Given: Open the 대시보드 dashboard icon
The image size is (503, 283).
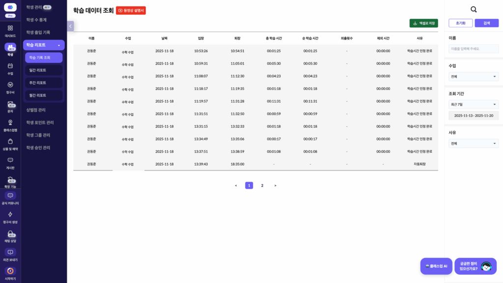Looking at the screenshot, I should pos(10,28).
